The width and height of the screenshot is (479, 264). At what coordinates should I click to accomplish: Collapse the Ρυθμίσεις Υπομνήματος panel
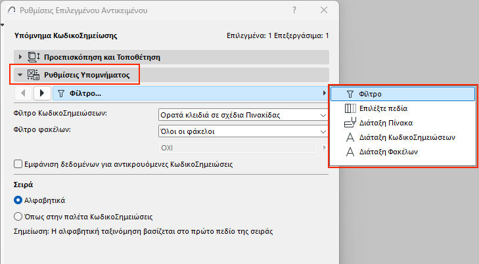[20, 75]
